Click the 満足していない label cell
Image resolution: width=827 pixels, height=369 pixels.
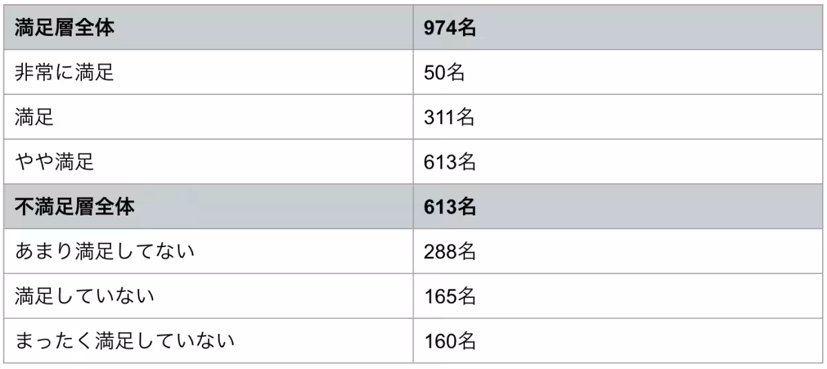(x=84, y=296)
